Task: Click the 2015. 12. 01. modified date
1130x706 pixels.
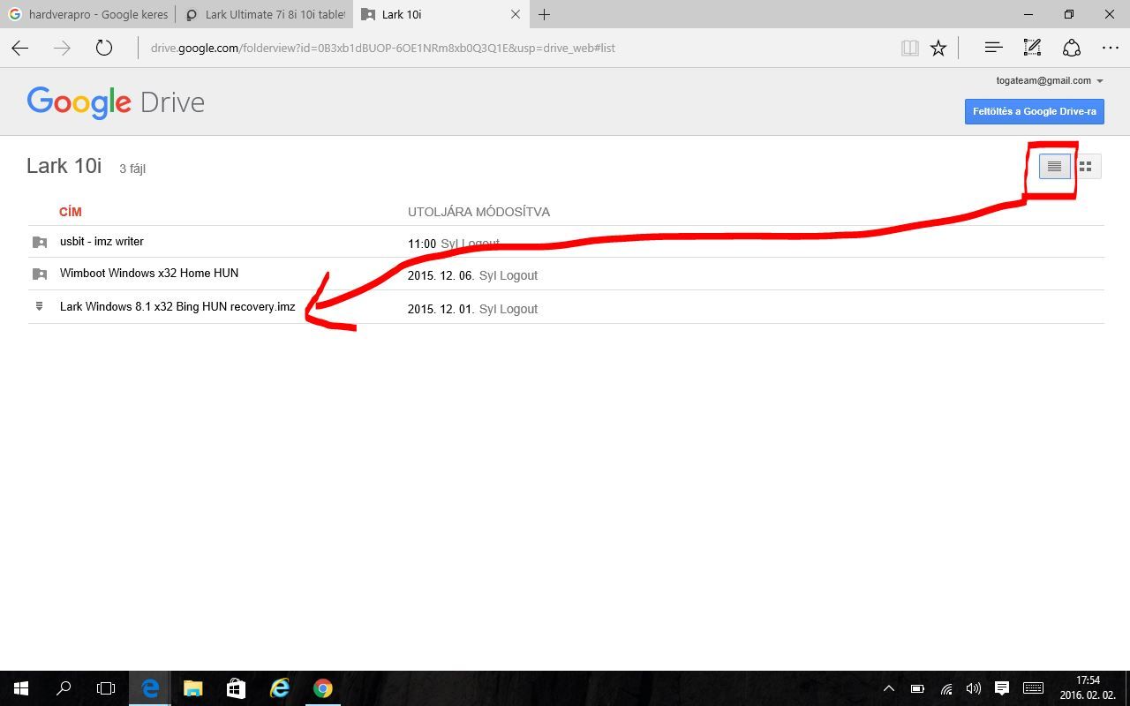Action: [x=441, y=309]
